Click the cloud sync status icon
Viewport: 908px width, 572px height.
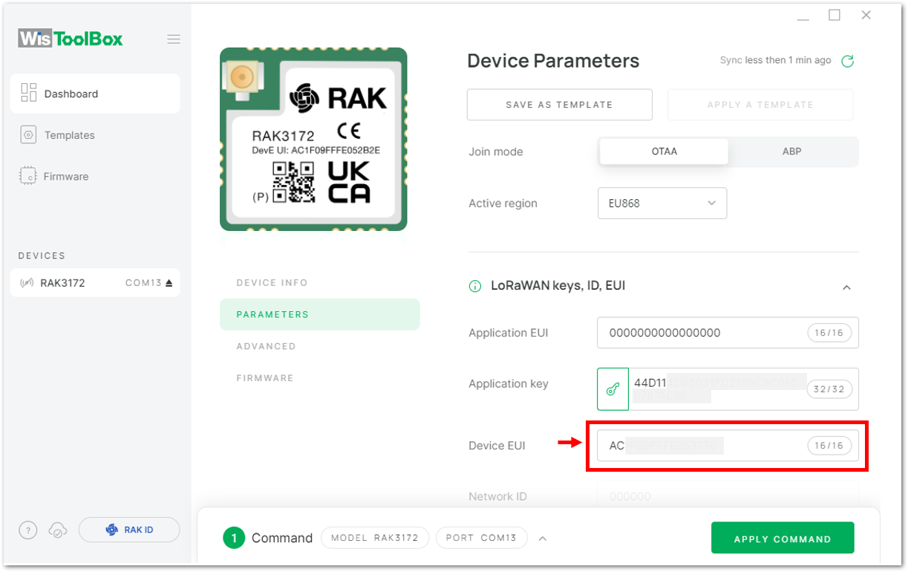point(57,530)
